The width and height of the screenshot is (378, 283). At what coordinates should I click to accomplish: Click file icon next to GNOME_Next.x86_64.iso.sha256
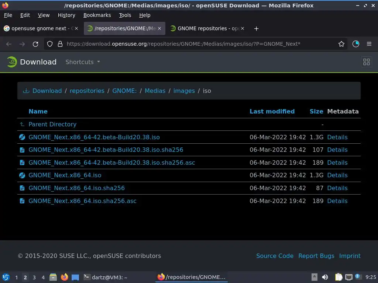tap(22, 188)
